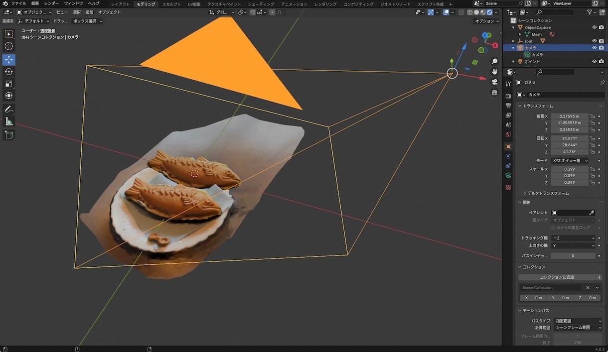This screenshot has height=352, width=608.
Task: Toggle camera view in viewport
Action: point(494,82)
